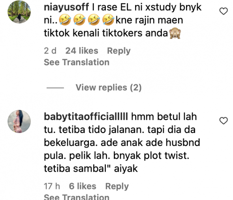This screenshot has width=233, height=200.
Task: Click the see-no-evil monkey emoji
Action: click(x=175, y=33)
